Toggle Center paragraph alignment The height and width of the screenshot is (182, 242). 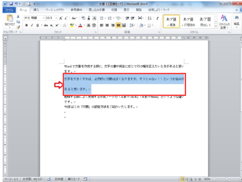107,25
